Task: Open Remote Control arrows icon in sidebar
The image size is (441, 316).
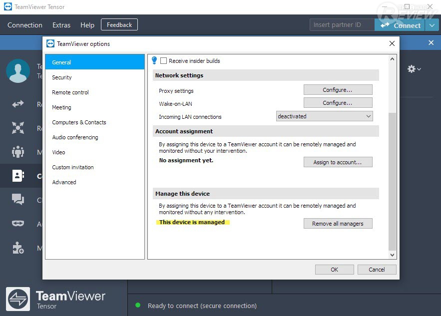Action: coord(18,104)
